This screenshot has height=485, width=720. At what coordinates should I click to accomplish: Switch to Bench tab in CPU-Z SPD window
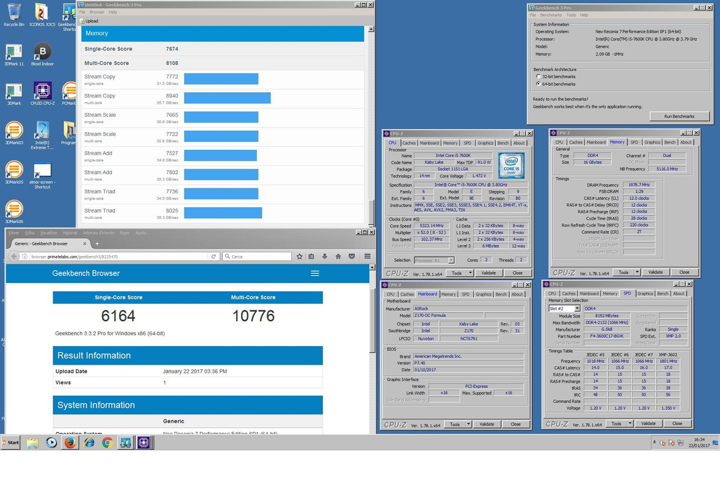click(x=662, y=293)
